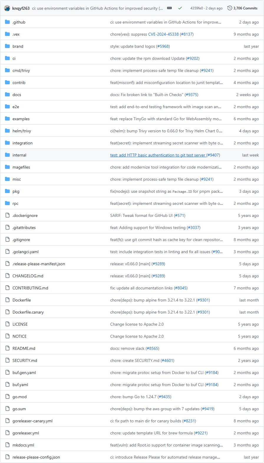The image size is (264, 463).
Task: Open pull request #9202 link
Action: click(x=193, y=58)
